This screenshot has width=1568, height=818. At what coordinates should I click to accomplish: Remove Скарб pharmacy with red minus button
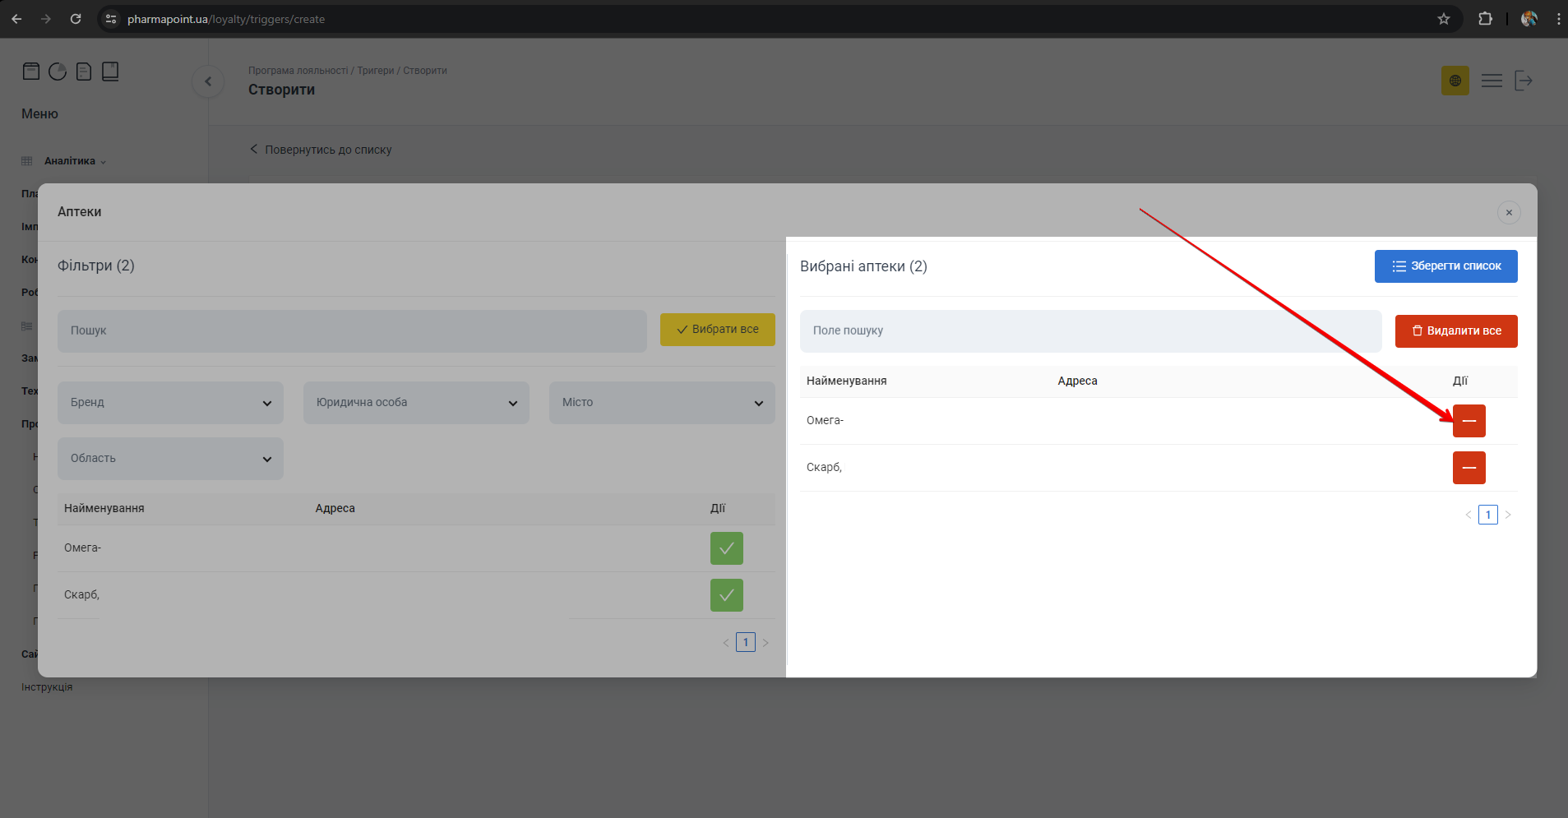tap(1469, 468)
